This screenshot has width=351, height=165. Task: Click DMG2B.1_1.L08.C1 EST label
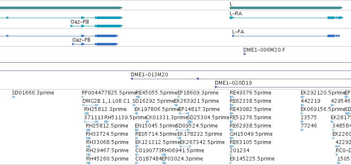(x=106, y=101)
